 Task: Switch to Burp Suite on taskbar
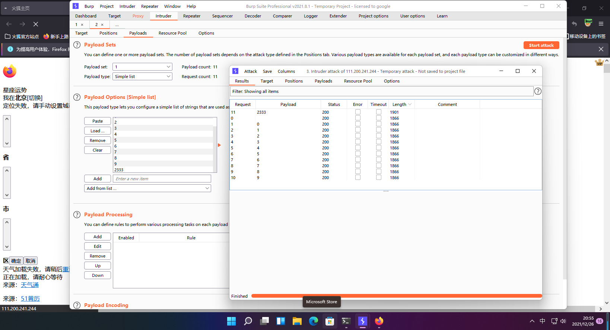coord(362,321)
